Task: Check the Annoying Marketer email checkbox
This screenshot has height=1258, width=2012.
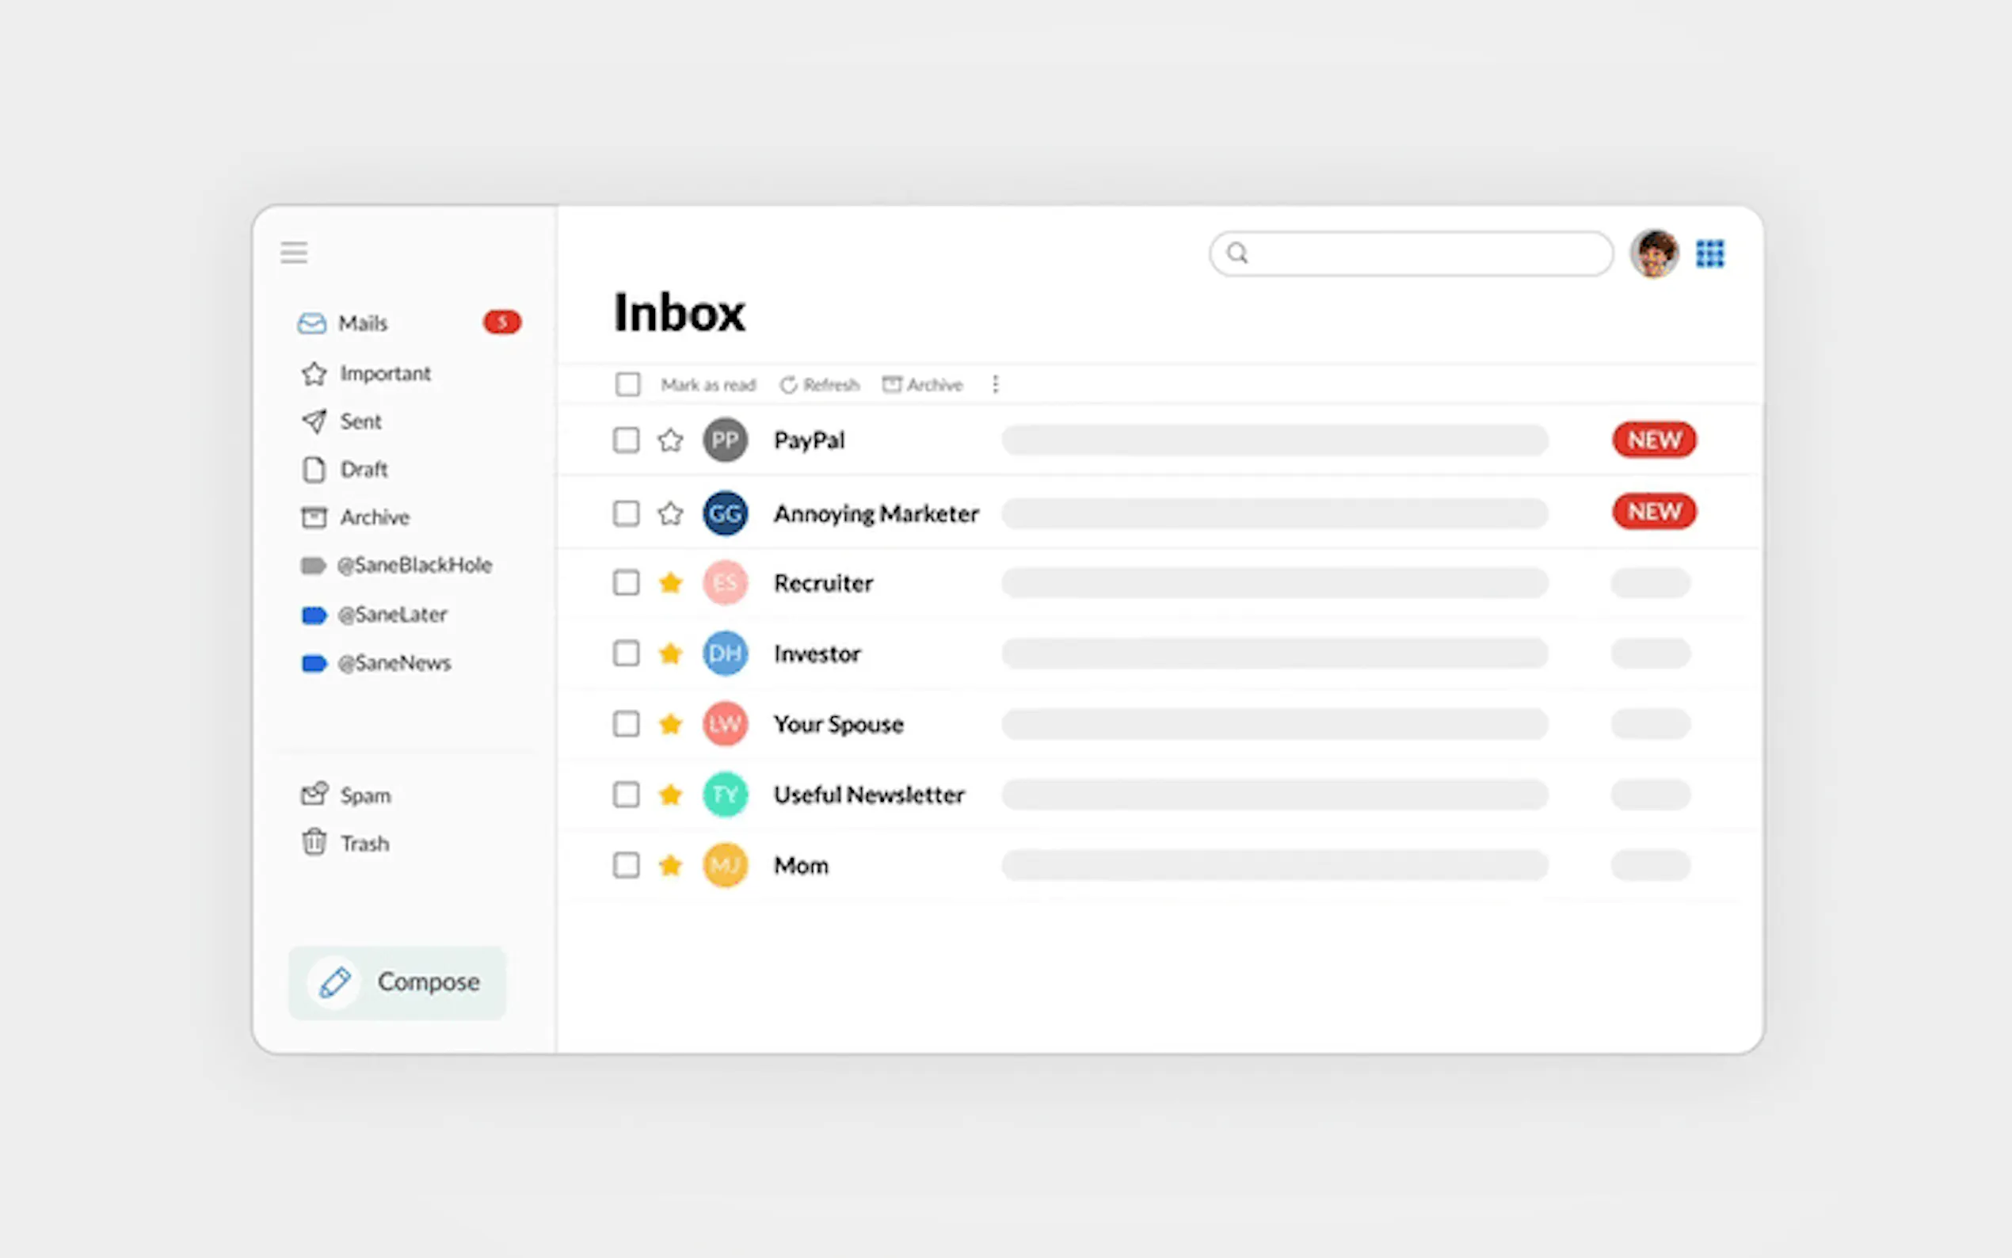Action: point(627,513)
